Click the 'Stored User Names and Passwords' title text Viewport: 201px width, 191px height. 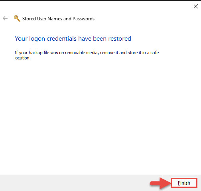coord(58,19)
